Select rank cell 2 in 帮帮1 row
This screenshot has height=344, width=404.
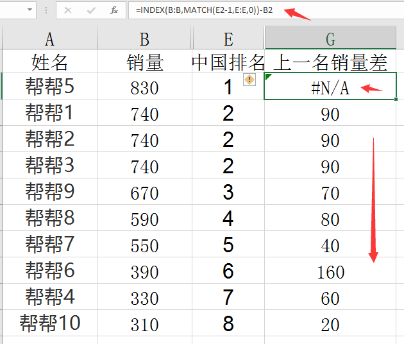point(228,112)
